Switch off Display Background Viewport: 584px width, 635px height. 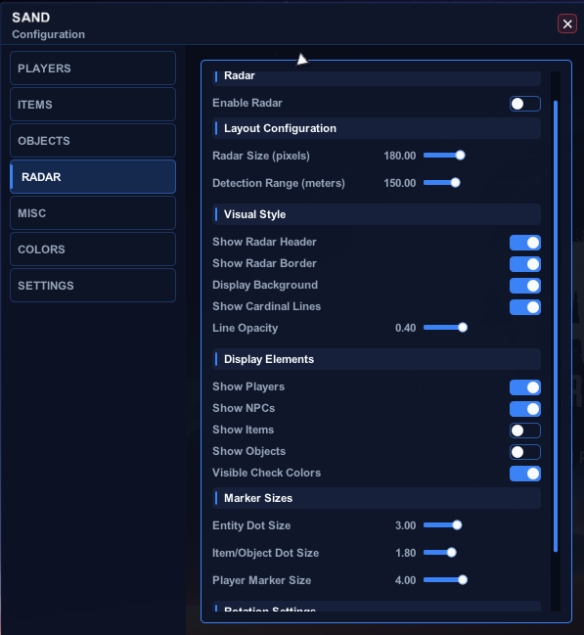(x=525, y=286)
